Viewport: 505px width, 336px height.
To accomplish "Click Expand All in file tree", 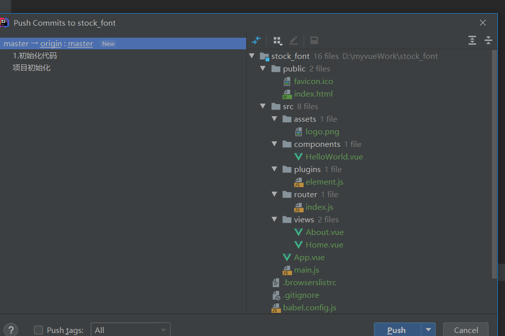I will coord(472,40).
